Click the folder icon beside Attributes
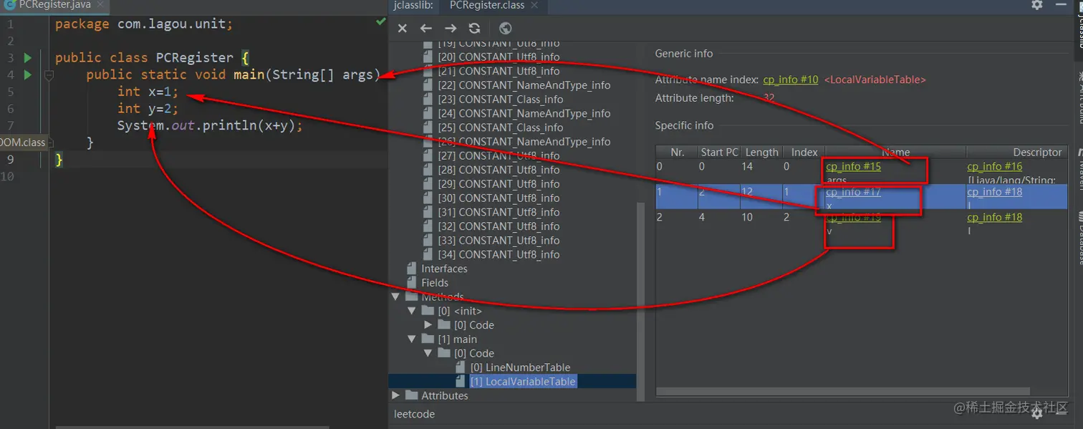 pyautogui.click(x=411, y=395)
